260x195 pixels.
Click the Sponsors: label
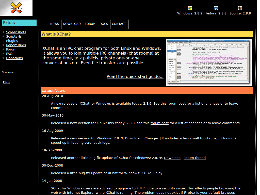click(8, 72)
